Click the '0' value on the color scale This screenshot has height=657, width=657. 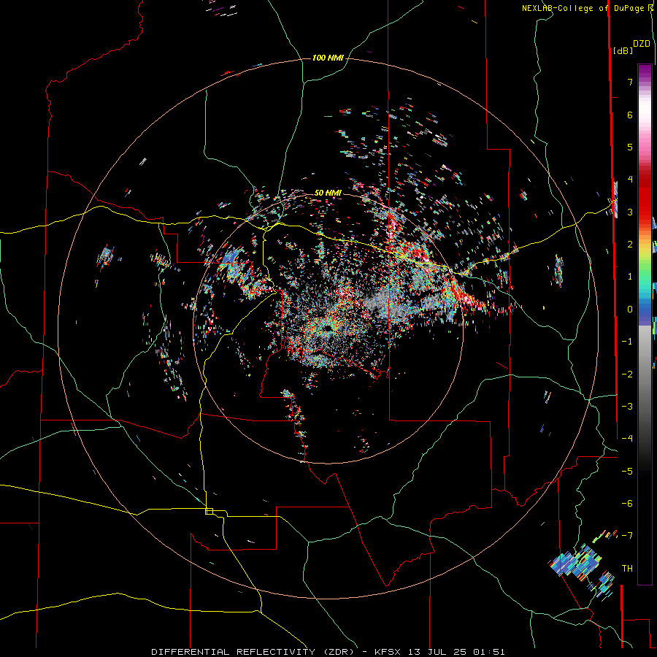click(x=630, y=310)
